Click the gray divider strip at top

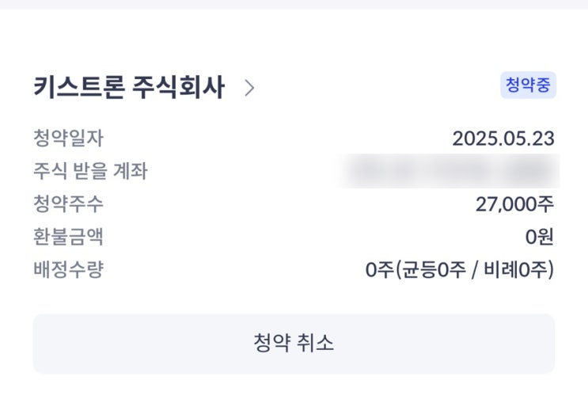(294, 4)
